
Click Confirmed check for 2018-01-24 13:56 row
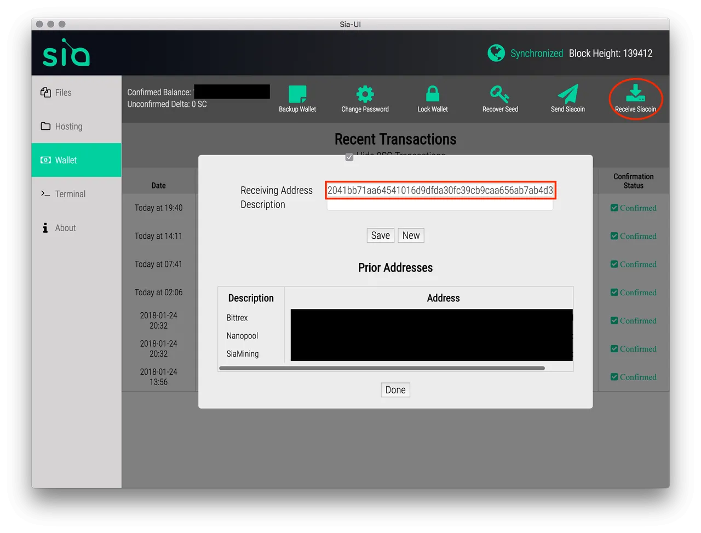(614, 377)
